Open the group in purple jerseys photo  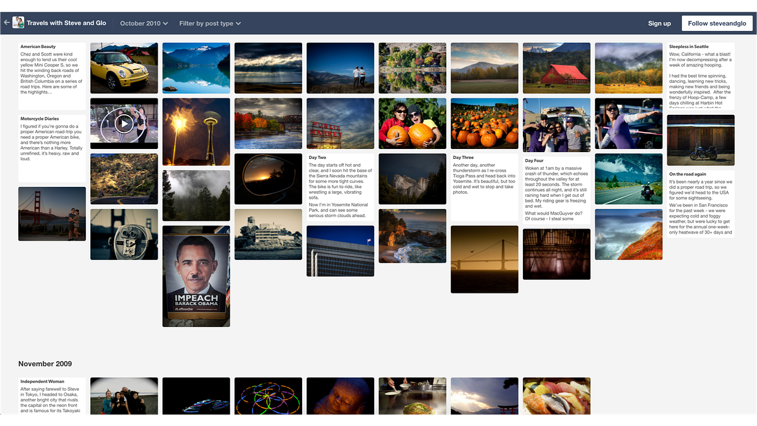click(x=556, y=125)
